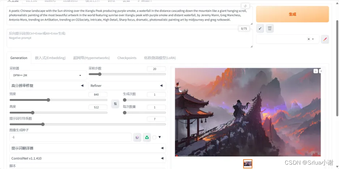Open the 采样器 DPM++ 2M dropdown
The width and height of the screenshot is (339, 169).
click(48, 75)
